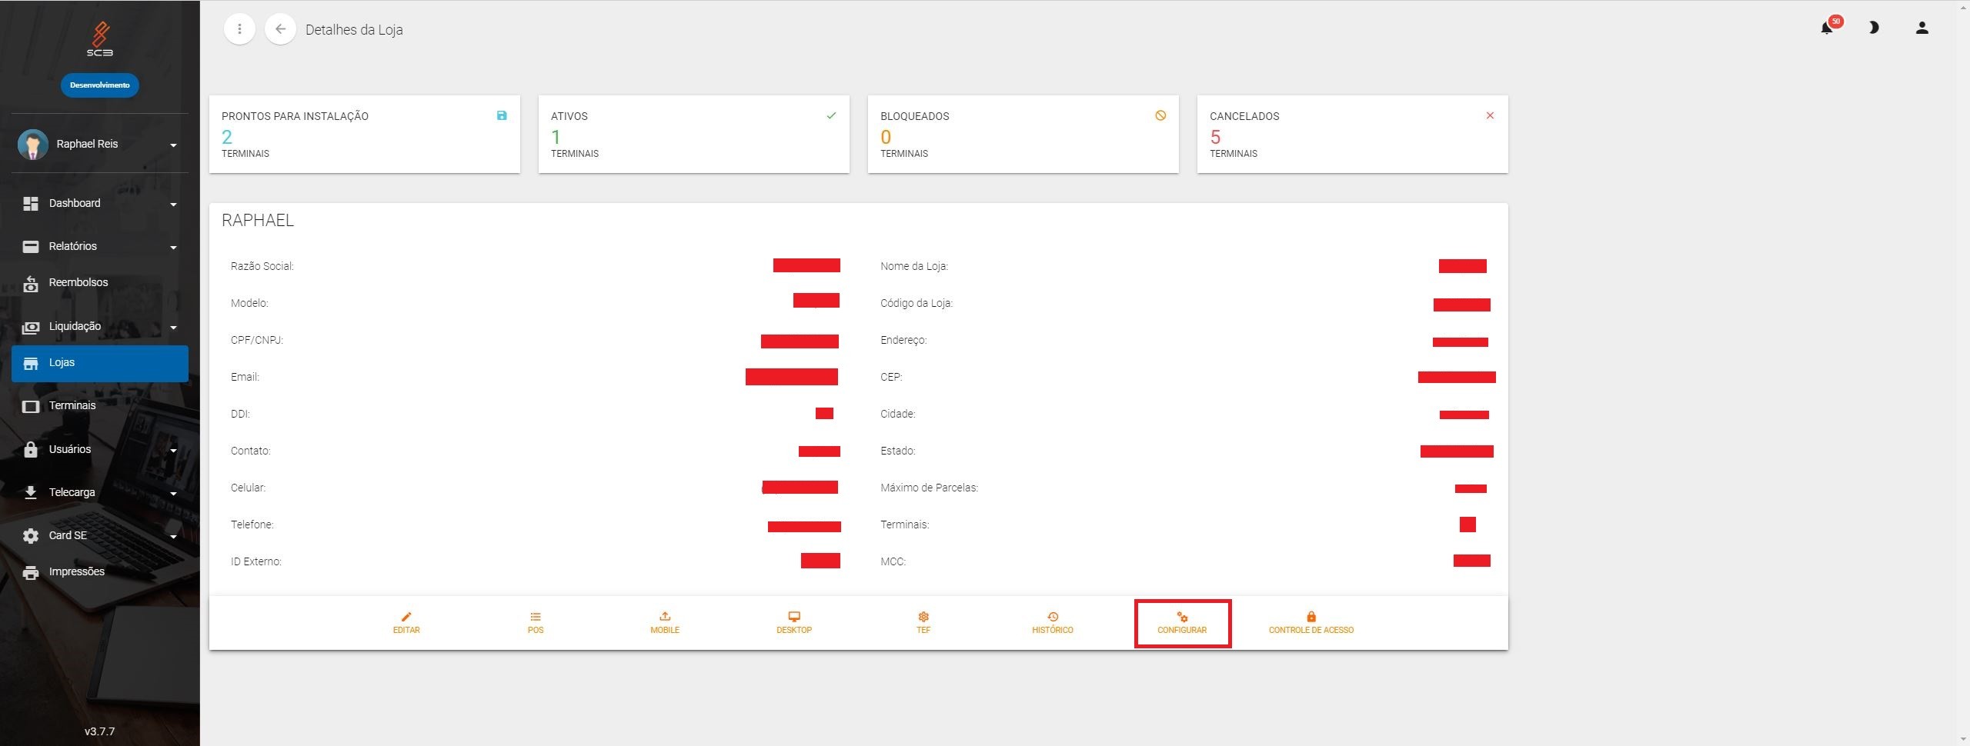Select Terminais in the sidebar
The width and height of the screenshot is (1970, 746).
click(72, 405)
